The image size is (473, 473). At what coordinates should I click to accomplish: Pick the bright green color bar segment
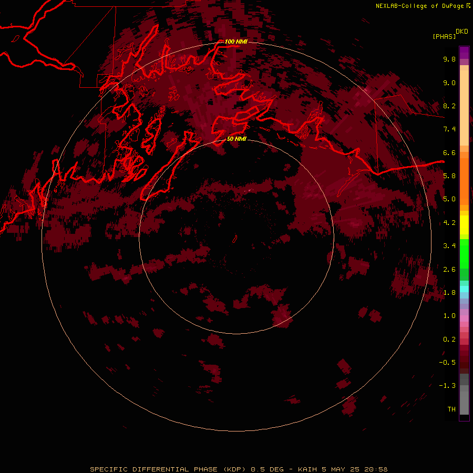464,253
